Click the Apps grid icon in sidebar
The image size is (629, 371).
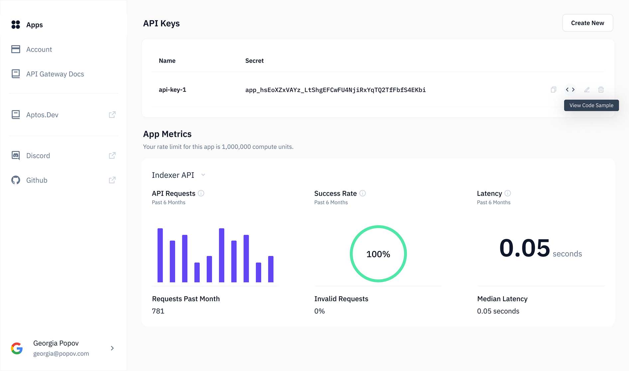16,25
